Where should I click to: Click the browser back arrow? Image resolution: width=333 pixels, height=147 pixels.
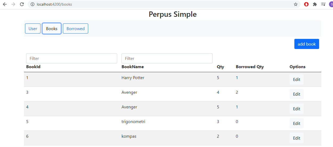point(5,4)
